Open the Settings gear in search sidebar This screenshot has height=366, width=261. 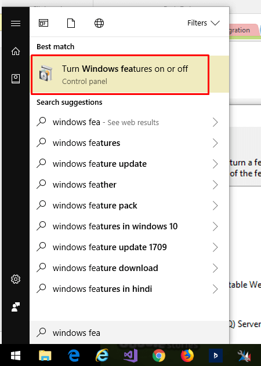[16, 279]
